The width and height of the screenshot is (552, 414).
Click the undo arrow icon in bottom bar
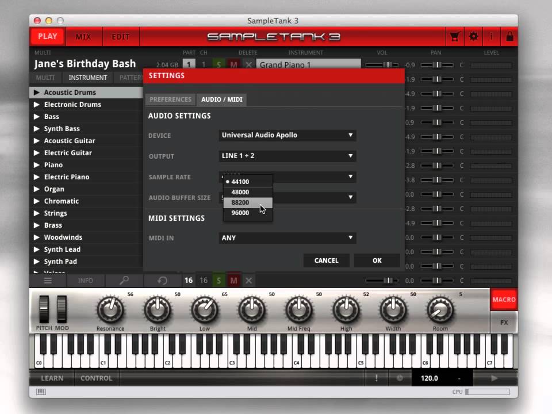tap(162, 281)
